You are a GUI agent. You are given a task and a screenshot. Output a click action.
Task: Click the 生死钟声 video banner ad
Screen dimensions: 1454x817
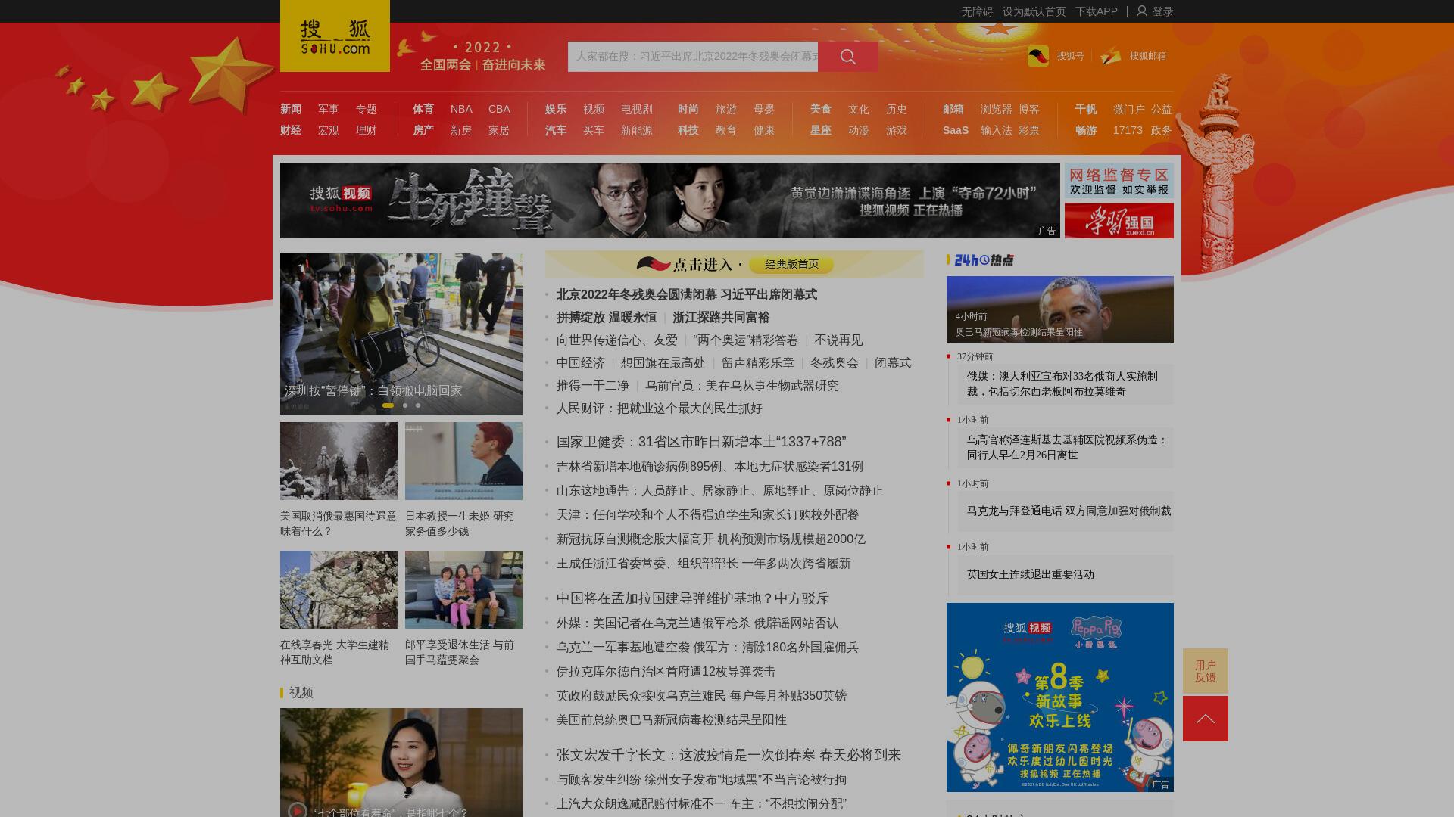point(670,200)
